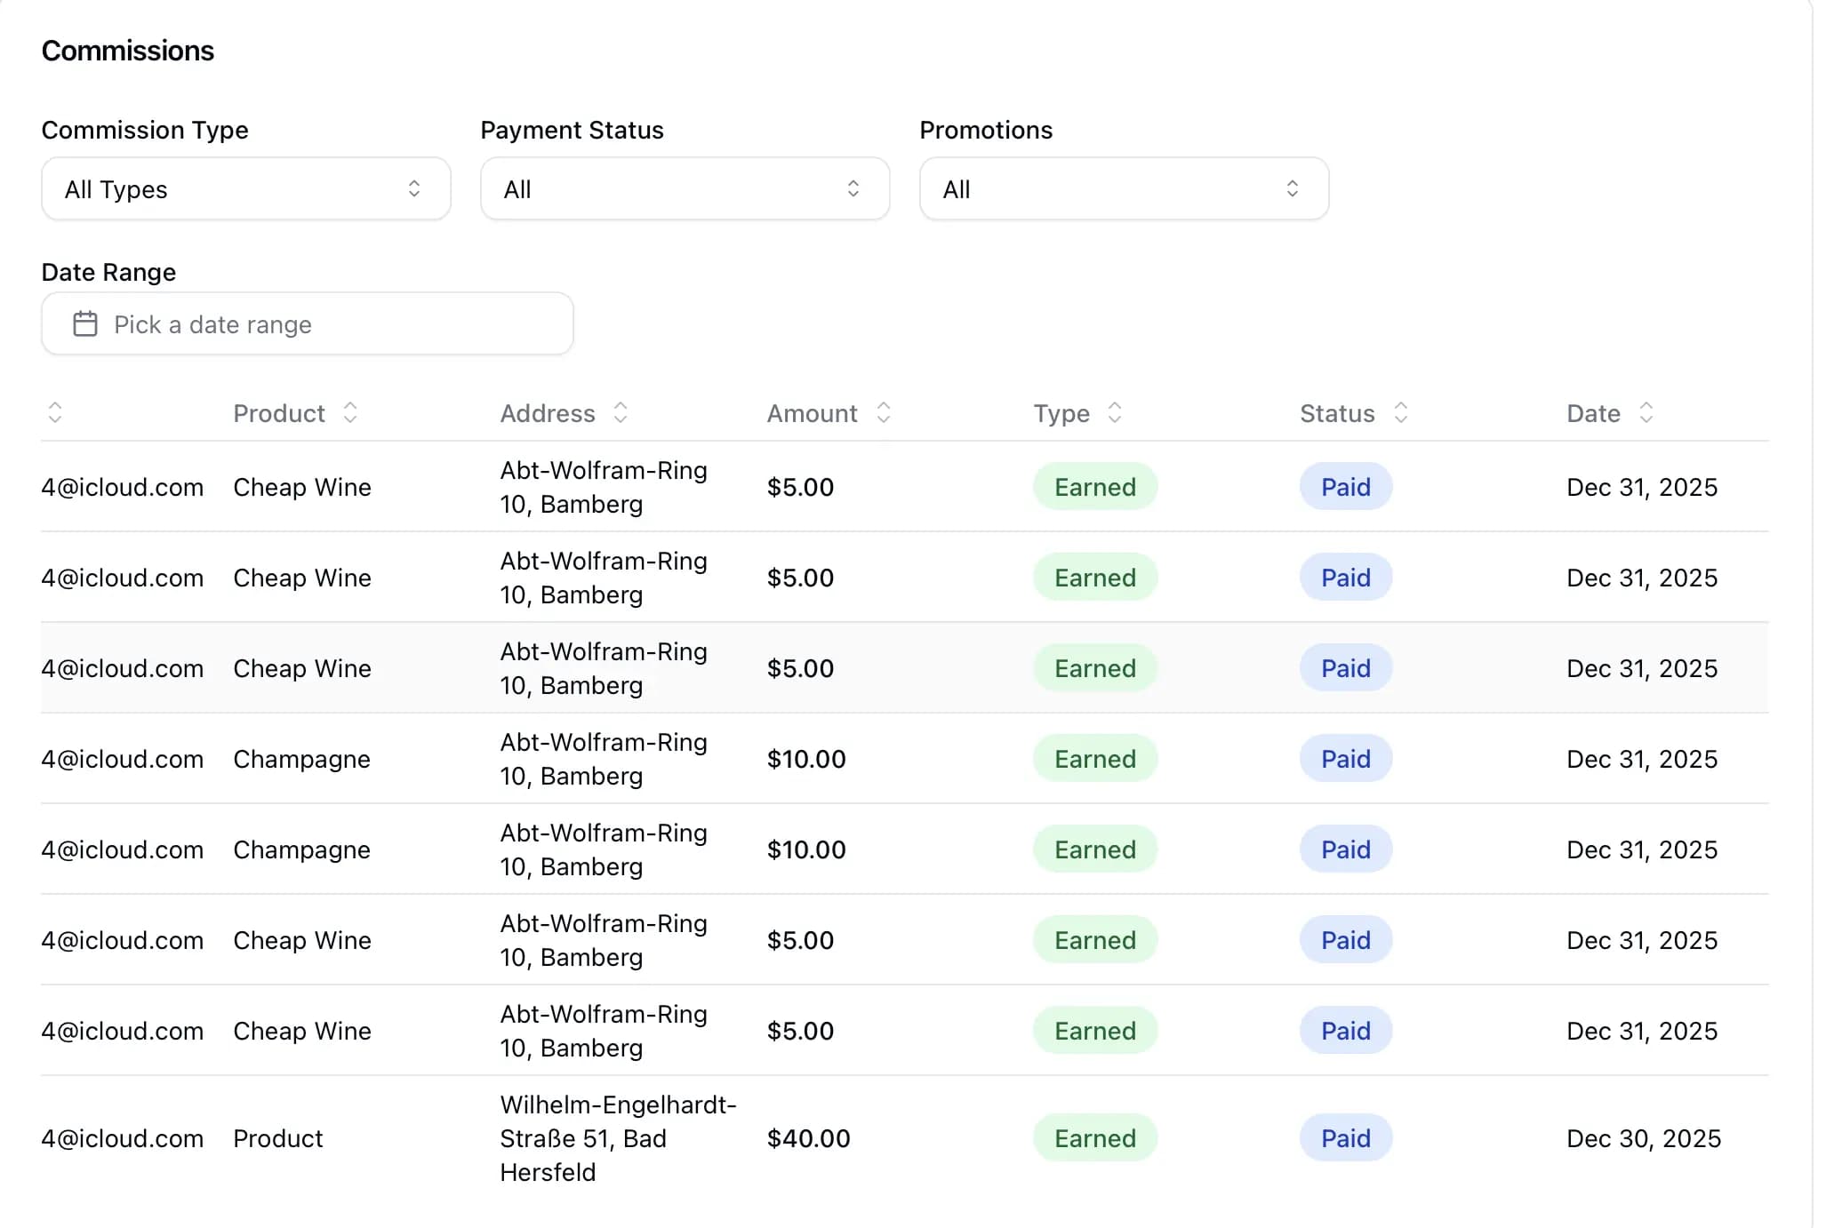This screenshot has height=1228, width=1826.
Task: Click the $10.00 amount on a Champagne row
Action: pyautogui.click(x=806, y=759)
